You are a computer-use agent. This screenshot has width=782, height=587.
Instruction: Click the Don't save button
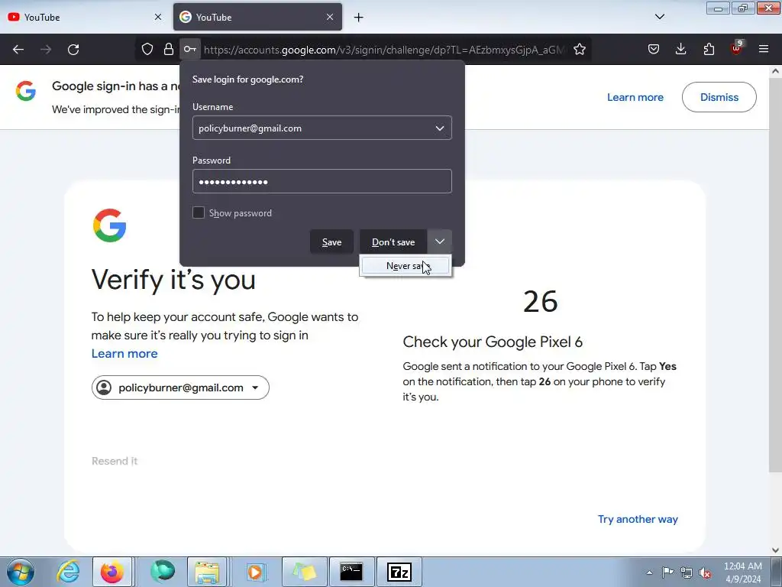coord(393,242)
